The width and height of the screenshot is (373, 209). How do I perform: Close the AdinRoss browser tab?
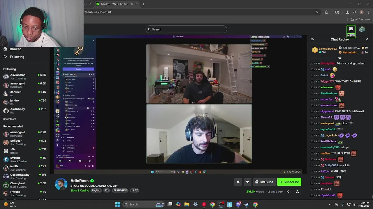(136, 4)
